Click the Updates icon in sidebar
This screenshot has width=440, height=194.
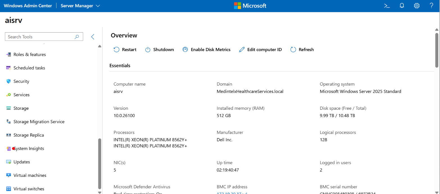coord(8,162)
